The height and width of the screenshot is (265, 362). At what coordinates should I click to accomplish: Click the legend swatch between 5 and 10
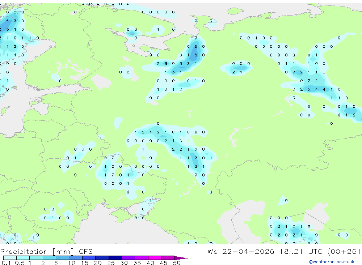(x=63, y=258)
